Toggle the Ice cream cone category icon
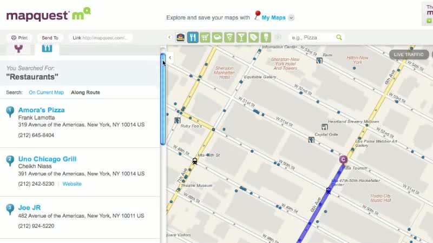The height and width of the screenshot is (243, 433). coord(266,37)
